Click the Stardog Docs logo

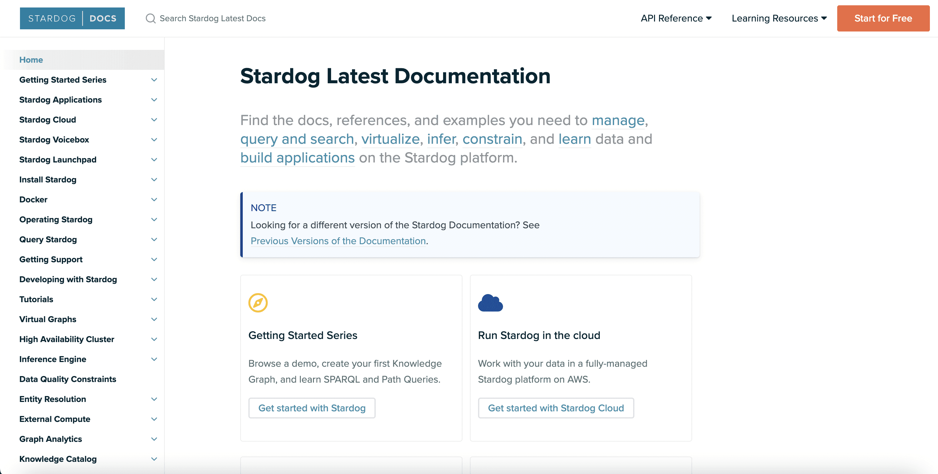click(x=72, y=18)
